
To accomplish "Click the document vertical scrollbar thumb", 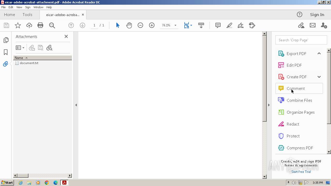I will pyautogui.click(x=264, y=79).
